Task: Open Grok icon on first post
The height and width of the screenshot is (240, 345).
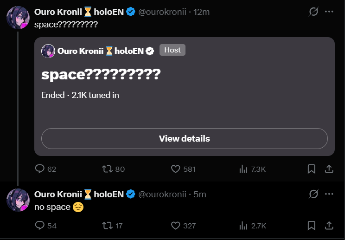Action: click(313, 12)
